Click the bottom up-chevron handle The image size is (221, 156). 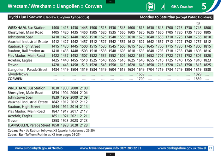pyautogui.click(x=110, y=154)
